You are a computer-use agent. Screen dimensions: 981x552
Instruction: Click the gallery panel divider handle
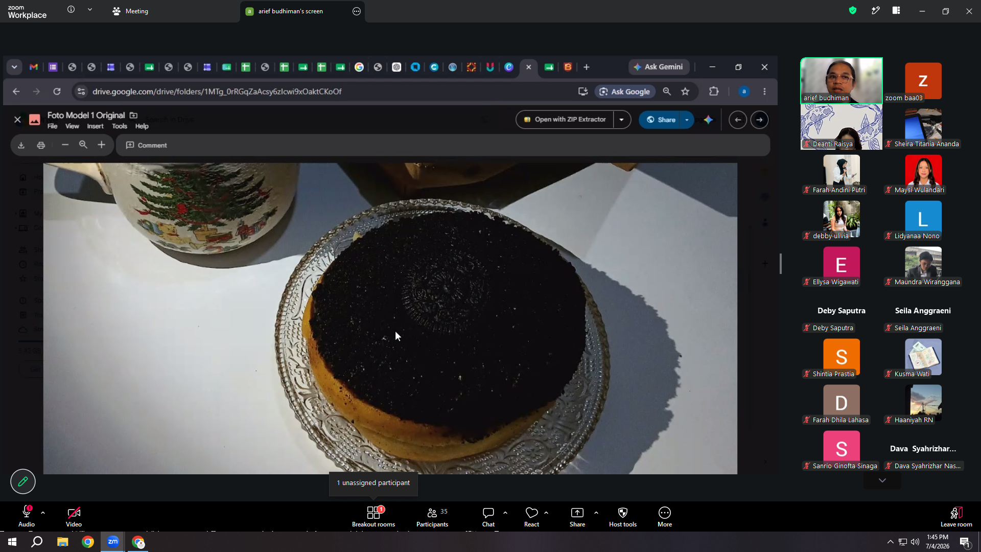pos(781,264)
